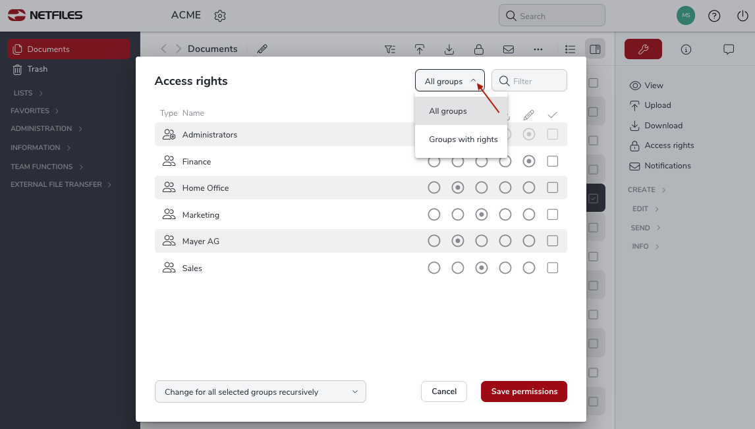Choose All groups option in list

pyautogui.click(x=461, y=111)
